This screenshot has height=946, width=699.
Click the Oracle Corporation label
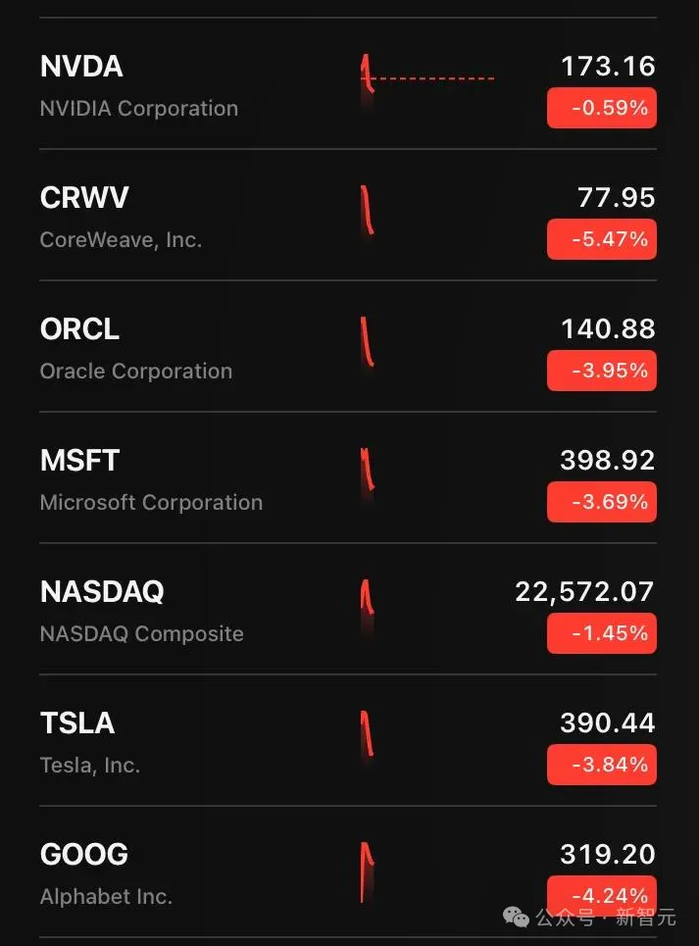click(x=136, y=372)
